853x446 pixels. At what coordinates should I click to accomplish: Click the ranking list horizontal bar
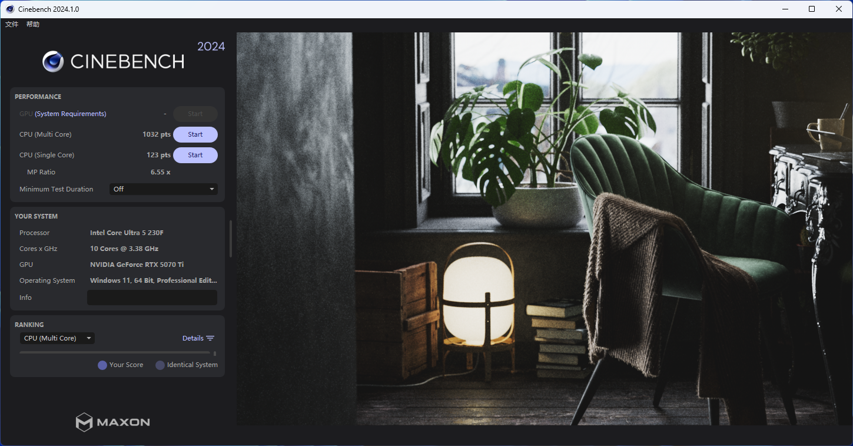tap(115, 353)
